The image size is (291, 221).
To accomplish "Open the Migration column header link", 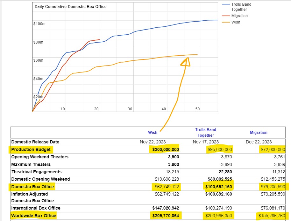I will pyautogui.click(x=259, y=133).
